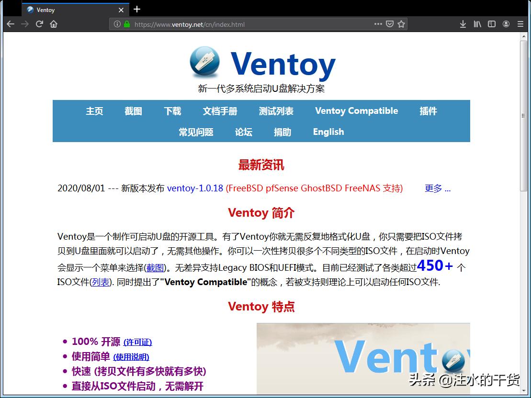Open the browser home page icon
The width and height of the screenshot is (531, 398).
point(54,24)
